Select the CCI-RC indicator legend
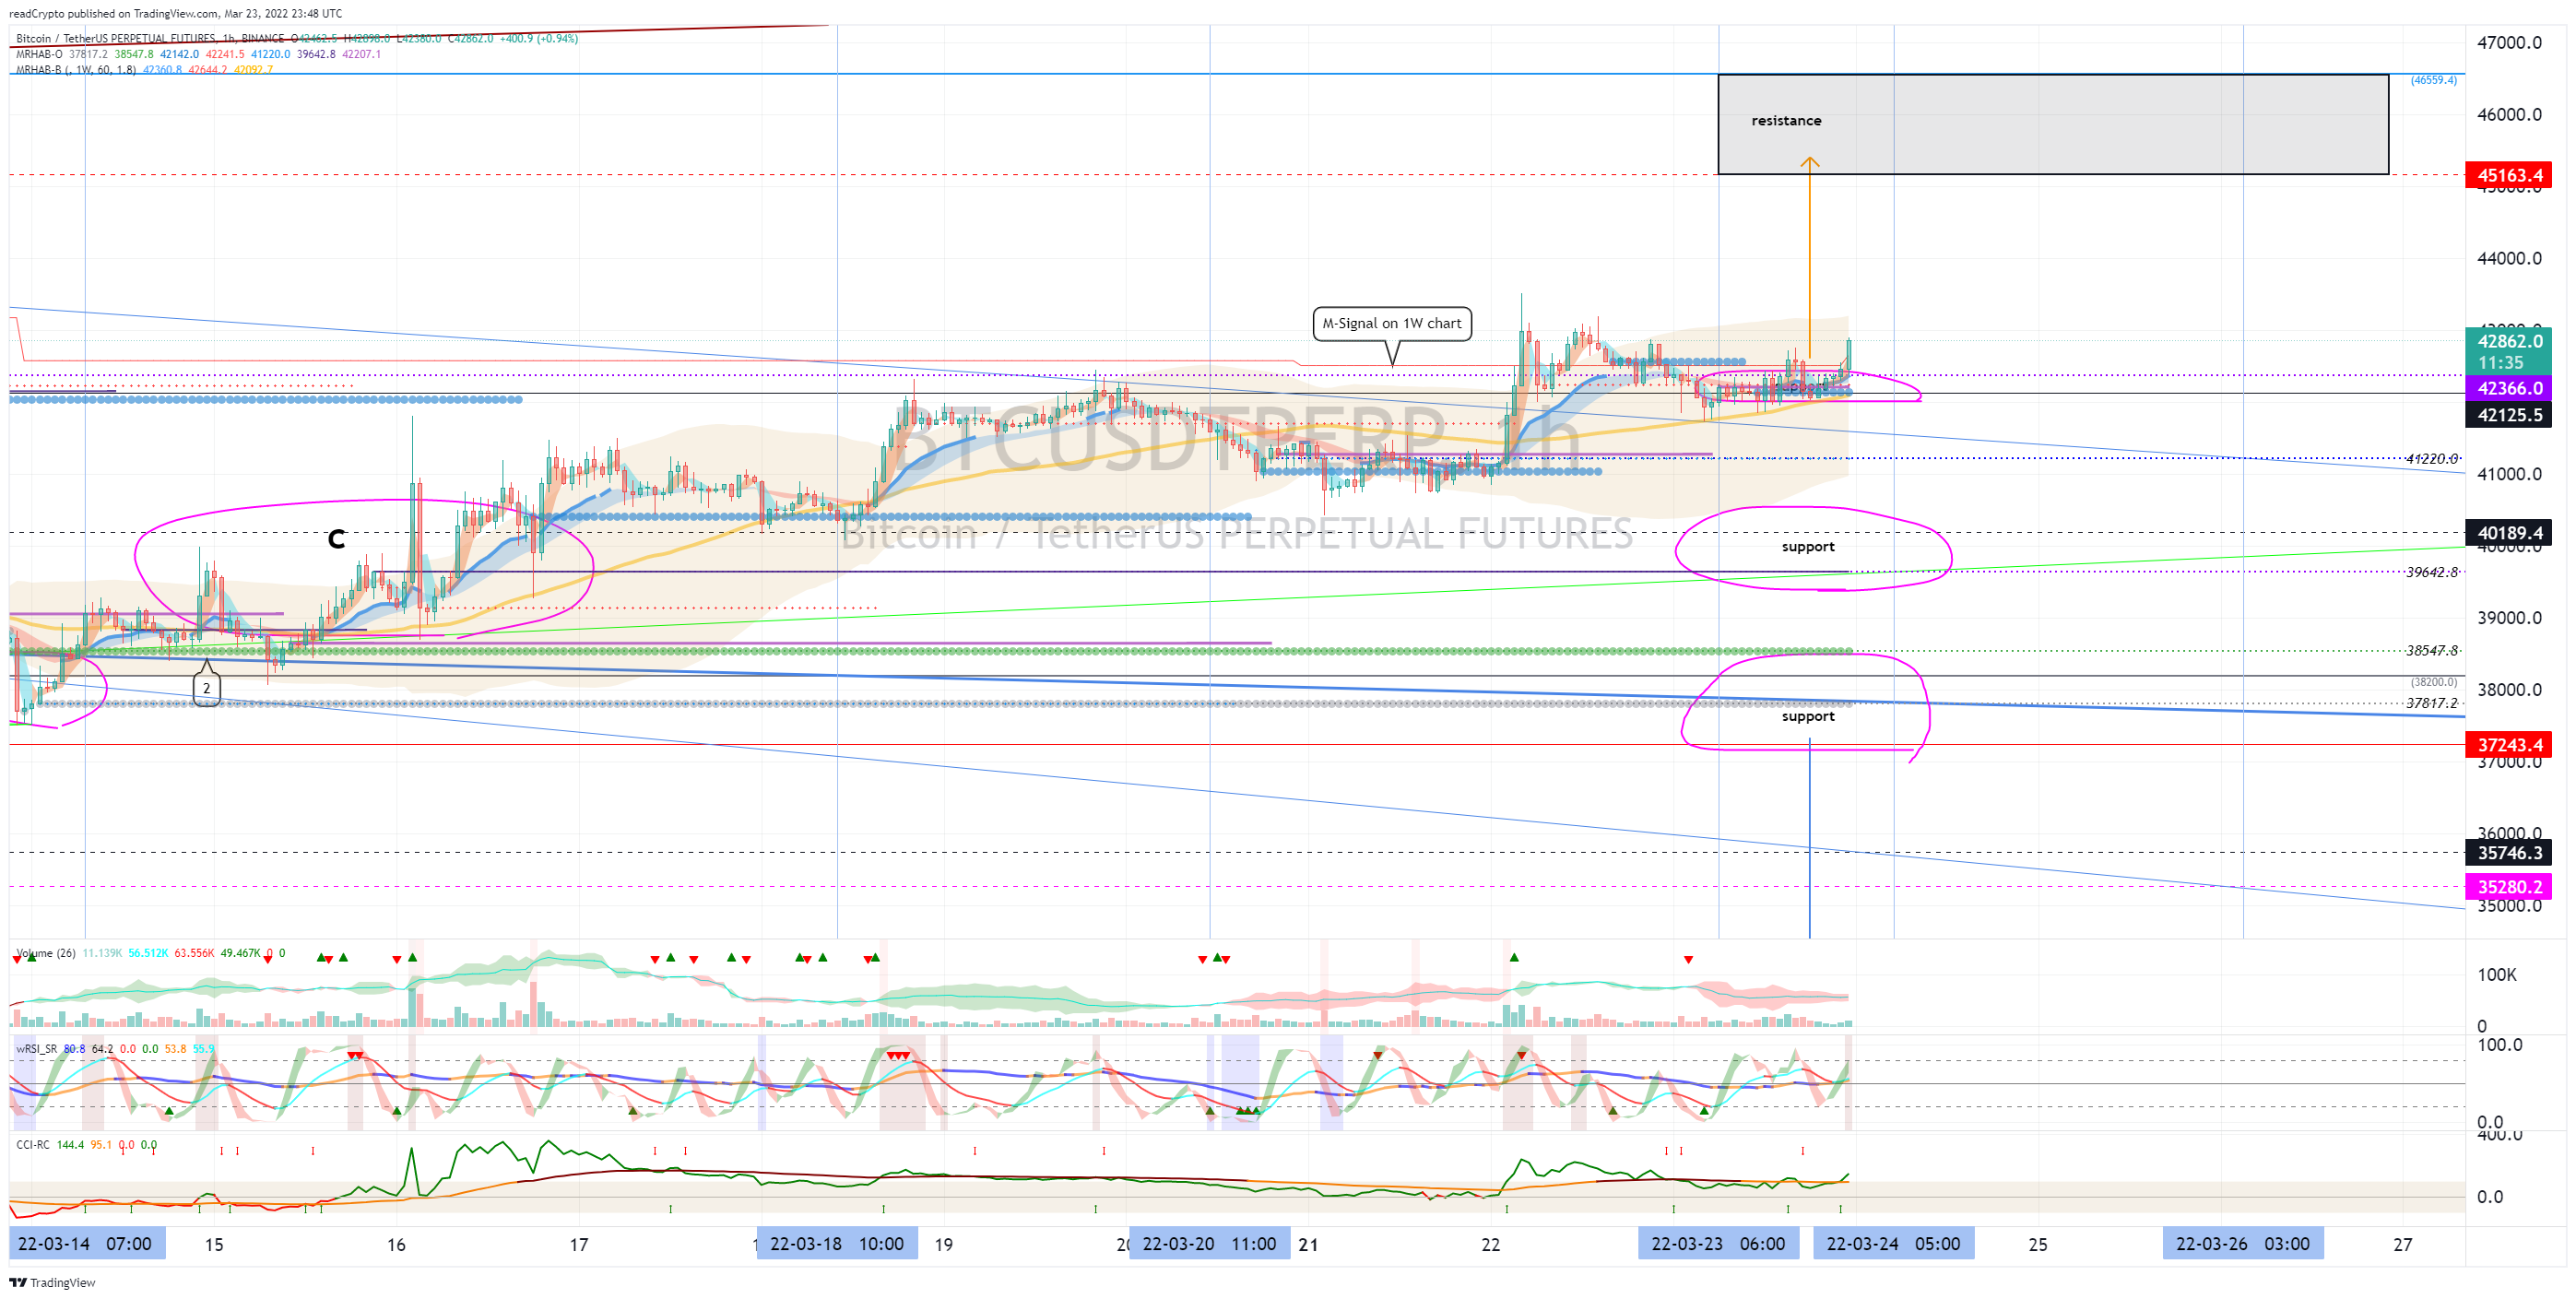This screenshot has height=1299, width=2576. coord(86,1145)
